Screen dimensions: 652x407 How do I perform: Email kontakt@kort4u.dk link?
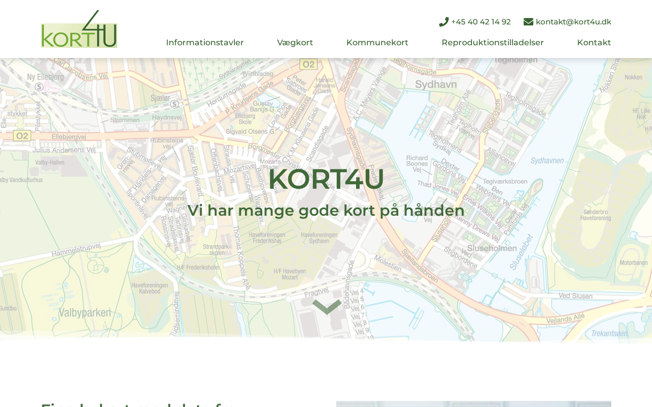[574, 22]
